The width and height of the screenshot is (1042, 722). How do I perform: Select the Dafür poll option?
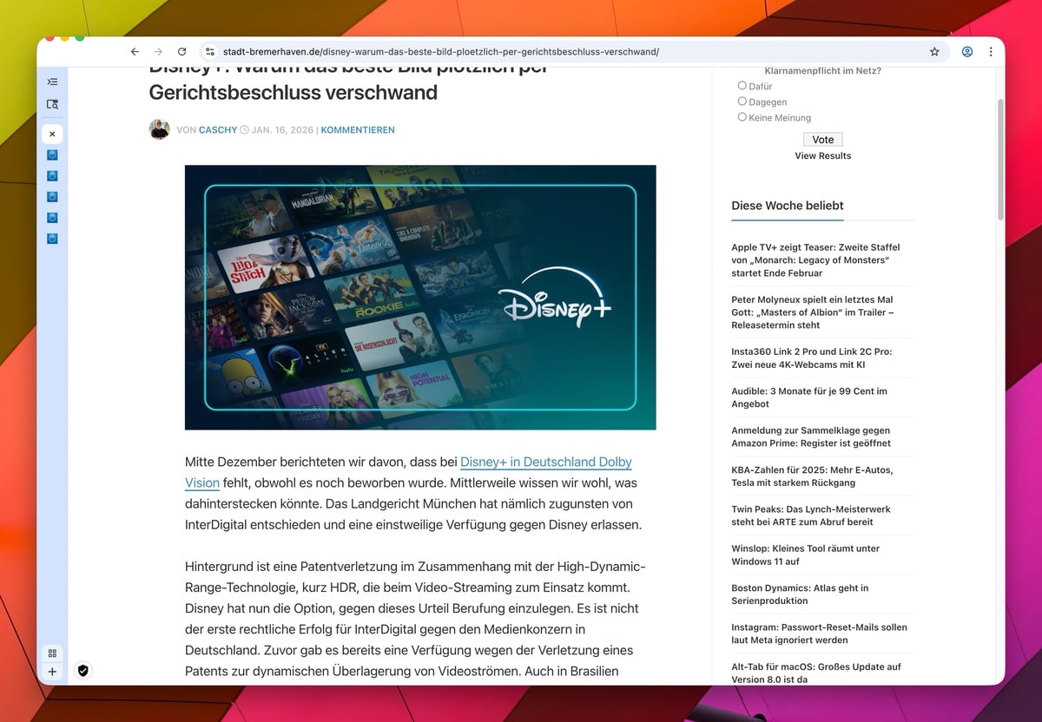click(x=742, y=85)
